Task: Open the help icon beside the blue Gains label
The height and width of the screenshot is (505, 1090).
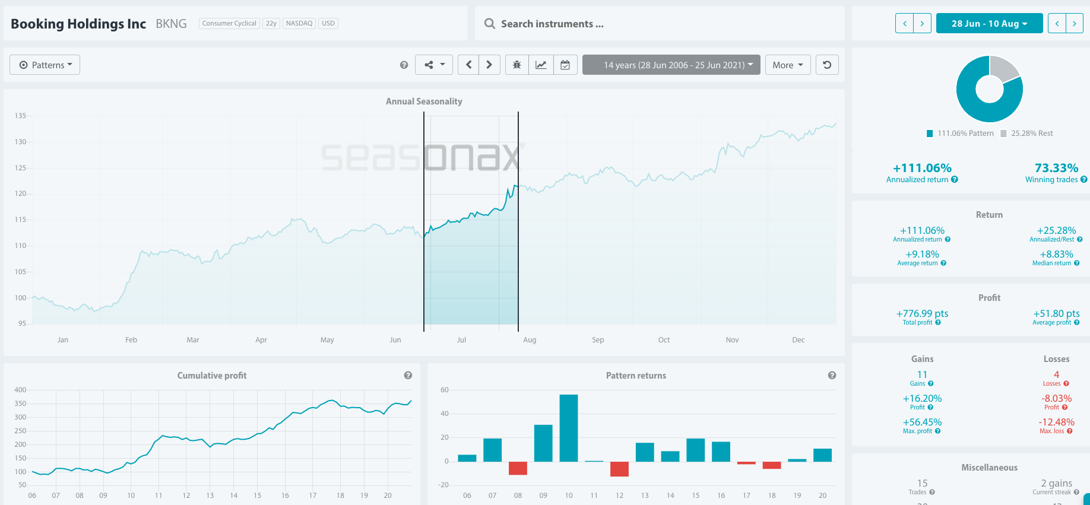Action: [x=930, y=384]
